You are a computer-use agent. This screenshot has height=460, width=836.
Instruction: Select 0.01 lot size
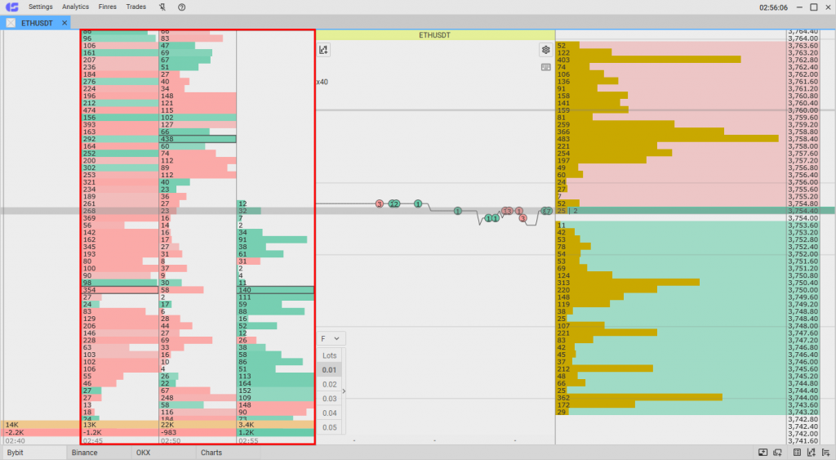pos(330,370)
